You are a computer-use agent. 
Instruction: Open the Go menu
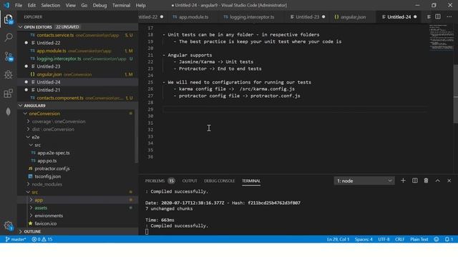click(x=84, y=5)
